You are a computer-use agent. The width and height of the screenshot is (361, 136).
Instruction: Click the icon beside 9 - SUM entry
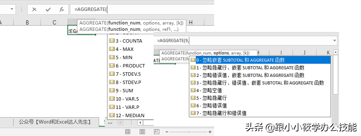112,90
